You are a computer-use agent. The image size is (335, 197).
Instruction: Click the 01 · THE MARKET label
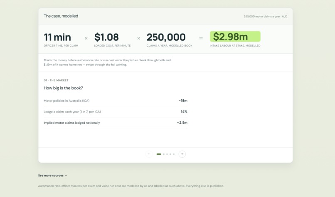(56, 80)
